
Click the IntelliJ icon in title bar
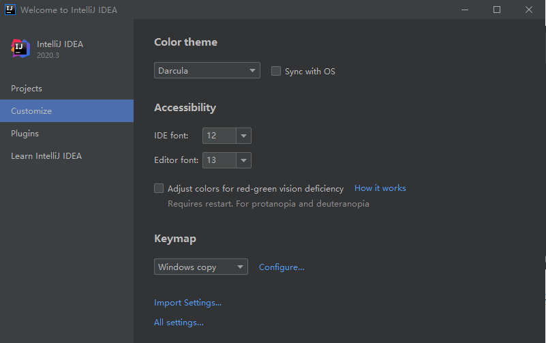point(10,10)
